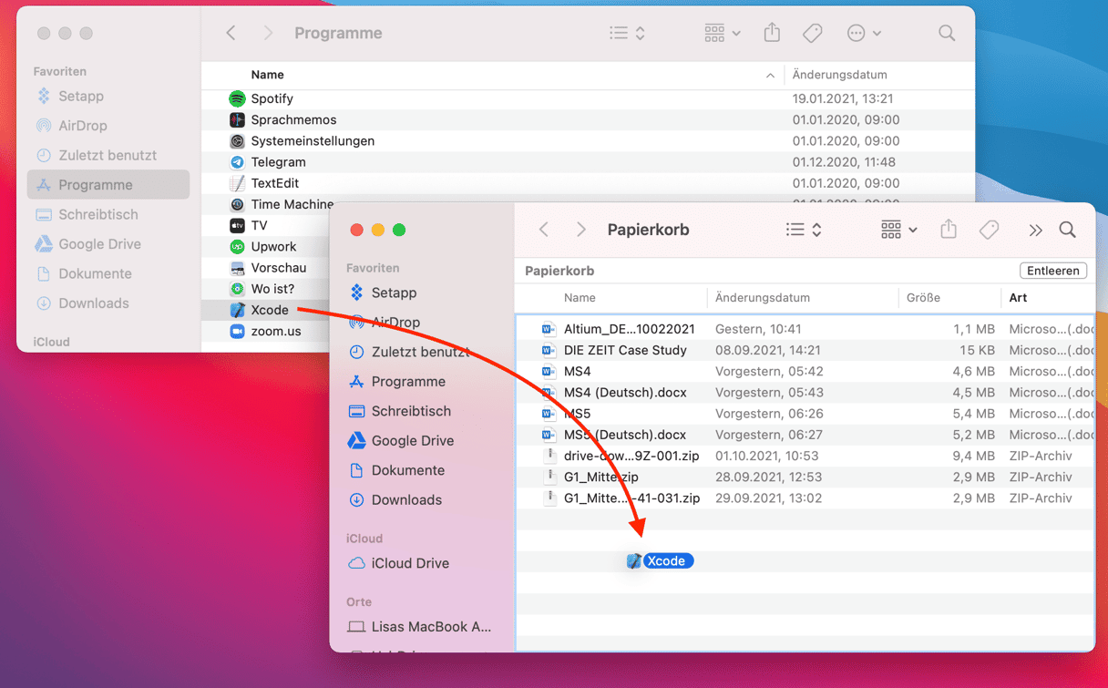Select the Sprachmemos app icon

click(237, 119)
